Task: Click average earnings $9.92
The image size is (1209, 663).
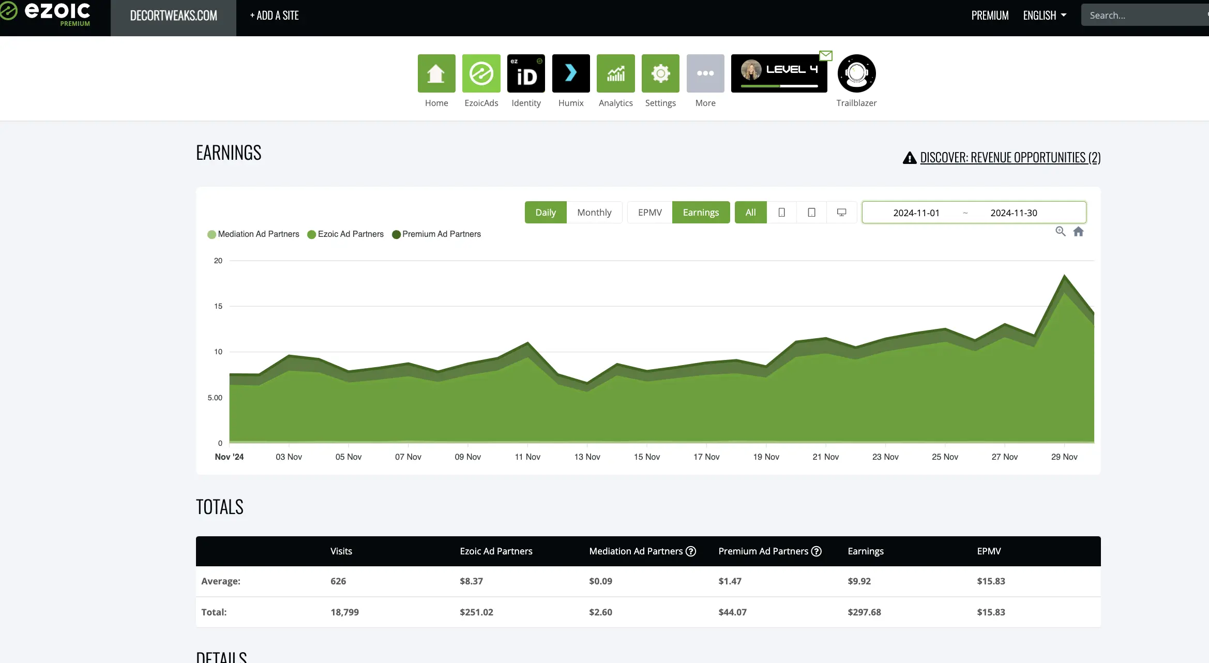Action: [859, 581]
